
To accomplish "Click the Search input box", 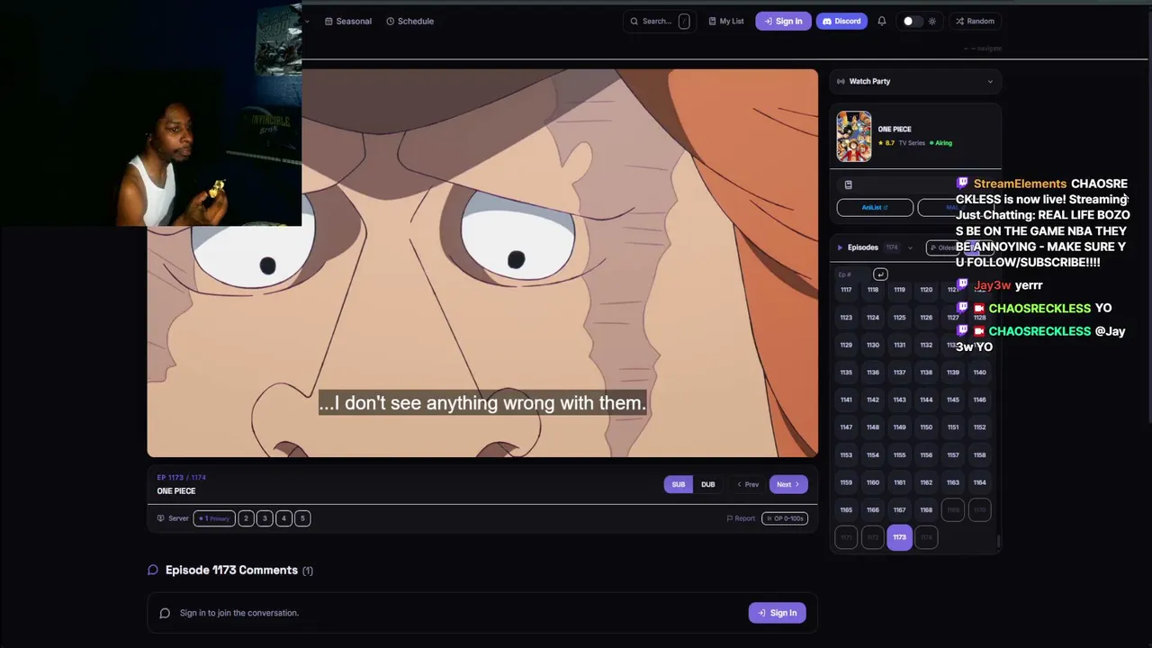I will [658, 21].
